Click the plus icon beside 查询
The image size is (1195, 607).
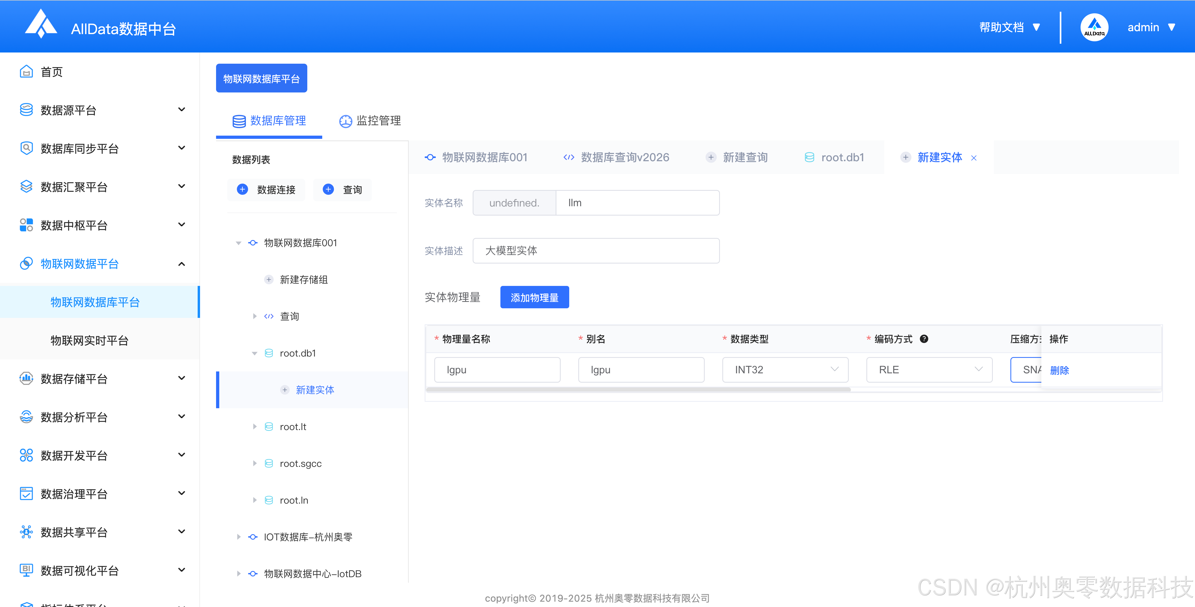point(328,189)
